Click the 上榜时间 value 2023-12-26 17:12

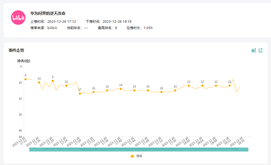tap(62, 21)
